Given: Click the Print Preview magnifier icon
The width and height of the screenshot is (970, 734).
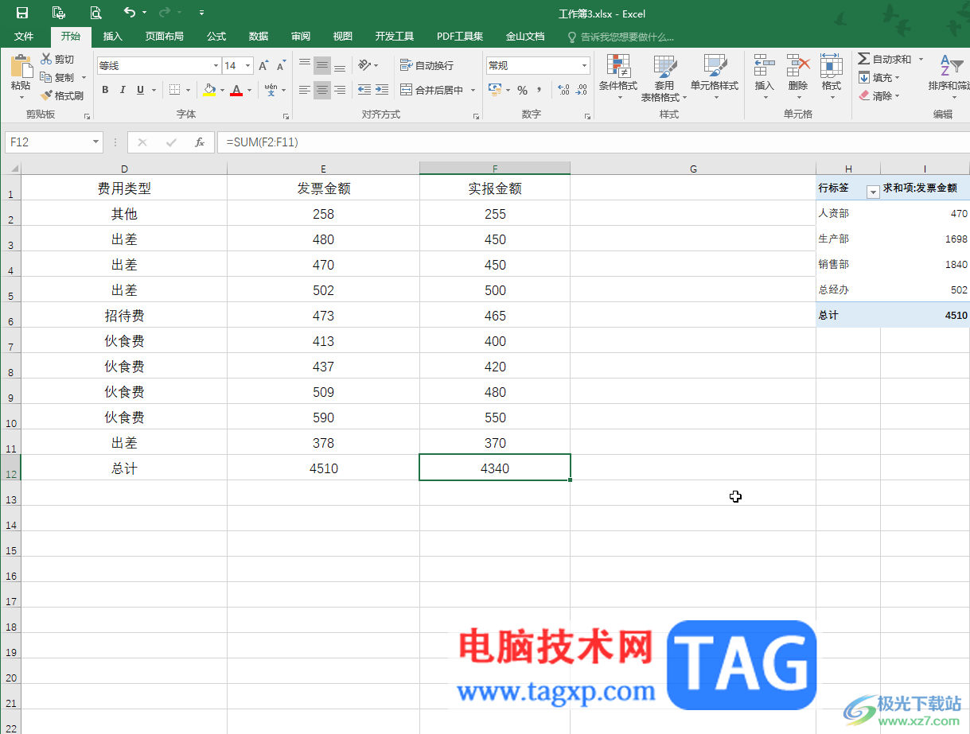Looking at the screenshot, I should (95, 13).
